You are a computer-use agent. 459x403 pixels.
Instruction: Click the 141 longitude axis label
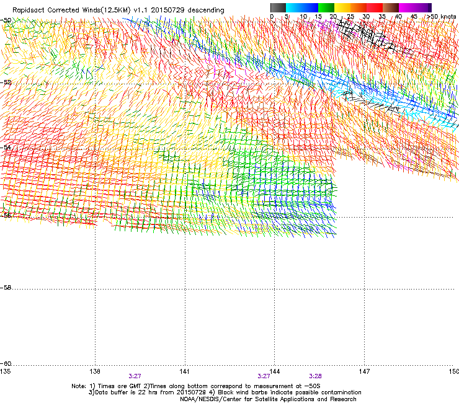185,371
